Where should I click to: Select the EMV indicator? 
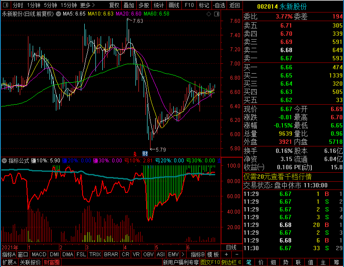coord(173,255)
